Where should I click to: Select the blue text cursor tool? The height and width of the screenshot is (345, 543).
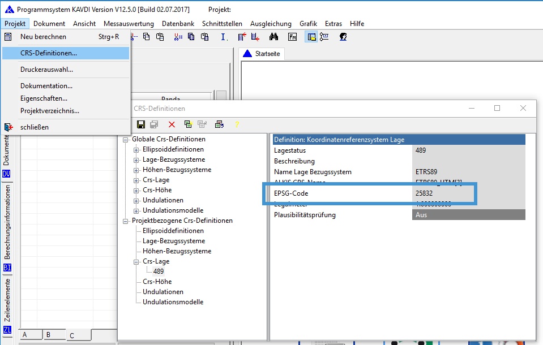[x=223, y=37]
